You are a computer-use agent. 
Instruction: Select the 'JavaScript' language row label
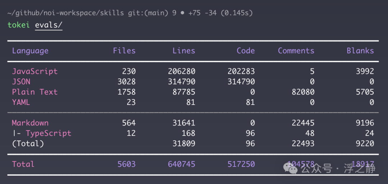[35, 72]
